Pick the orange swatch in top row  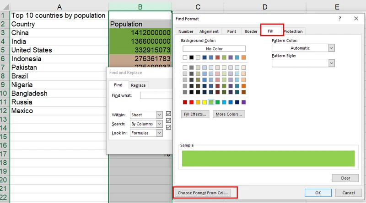243,57
